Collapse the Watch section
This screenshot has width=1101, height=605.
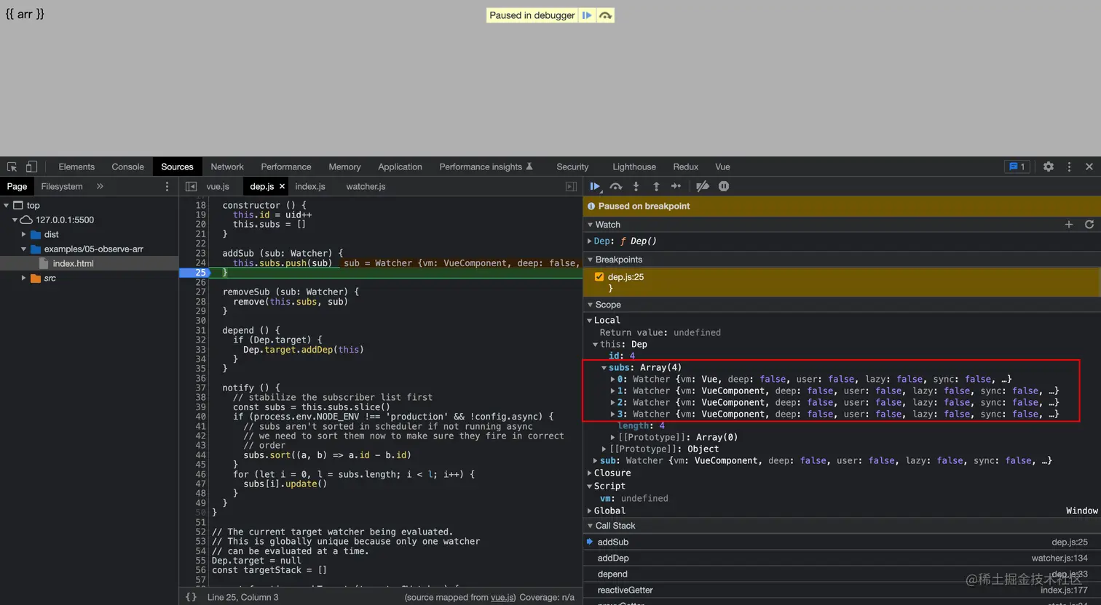click(x=591, y=225)
